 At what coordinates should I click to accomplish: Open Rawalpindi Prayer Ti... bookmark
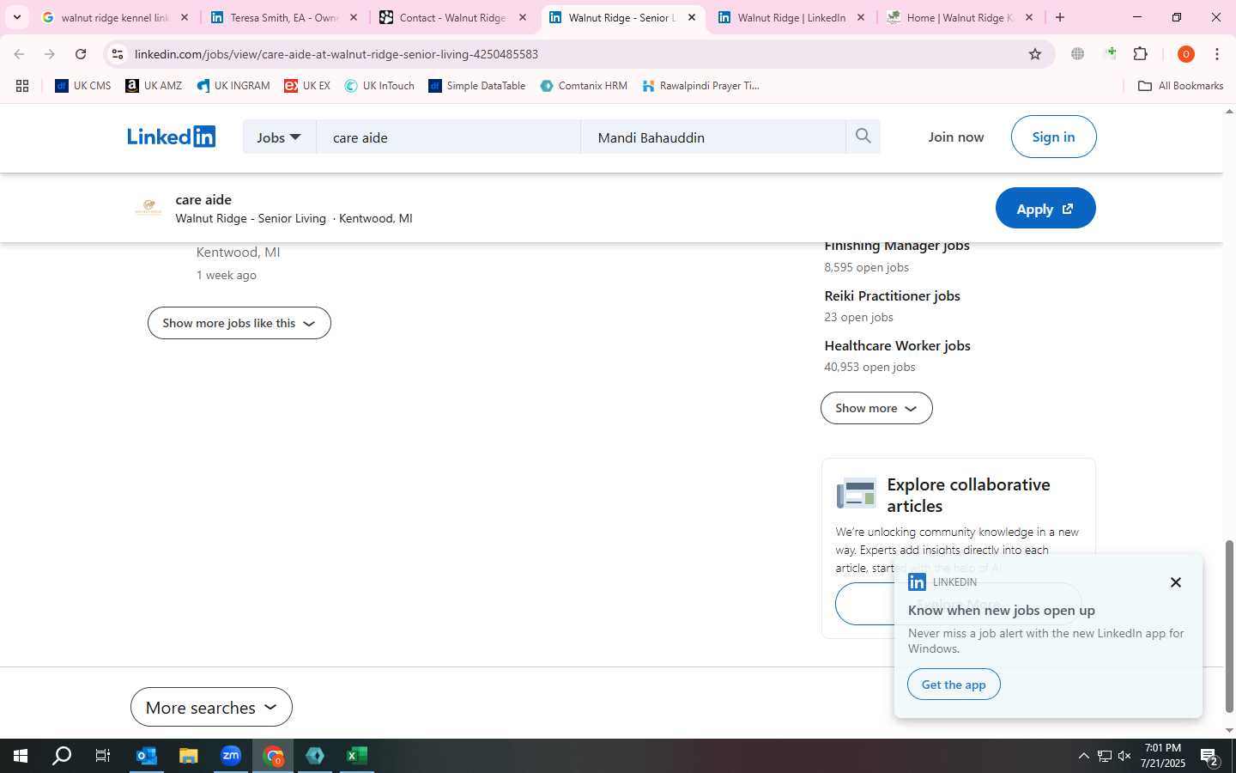pyautogui.click(x=700, y=86)
